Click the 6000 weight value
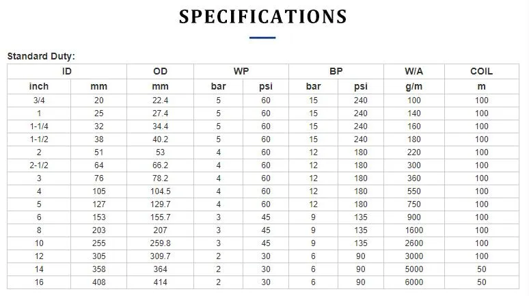This screenshot has height=296, width=529. tap(414, 282)
